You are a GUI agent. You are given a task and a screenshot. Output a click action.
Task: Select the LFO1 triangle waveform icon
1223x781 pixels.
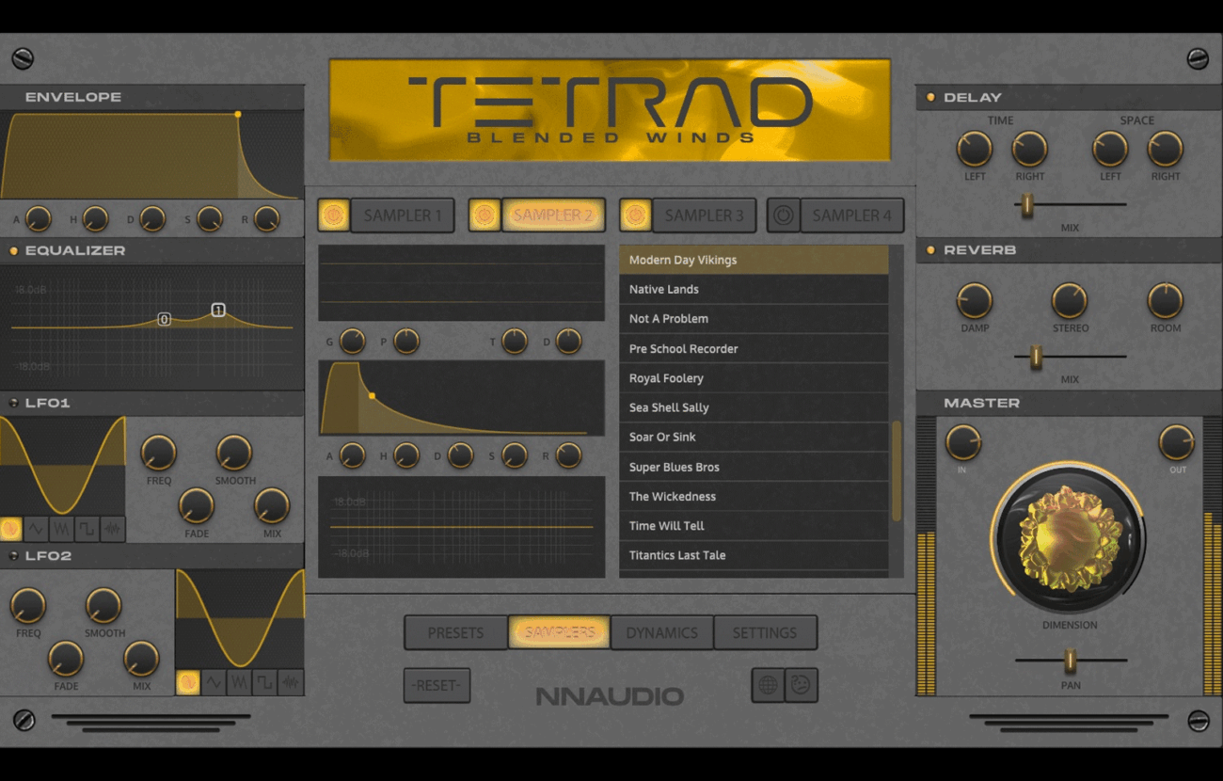pos(37,529)
